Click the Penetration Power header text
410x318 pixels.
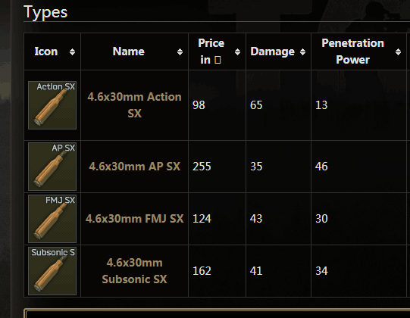click(352, 51)
